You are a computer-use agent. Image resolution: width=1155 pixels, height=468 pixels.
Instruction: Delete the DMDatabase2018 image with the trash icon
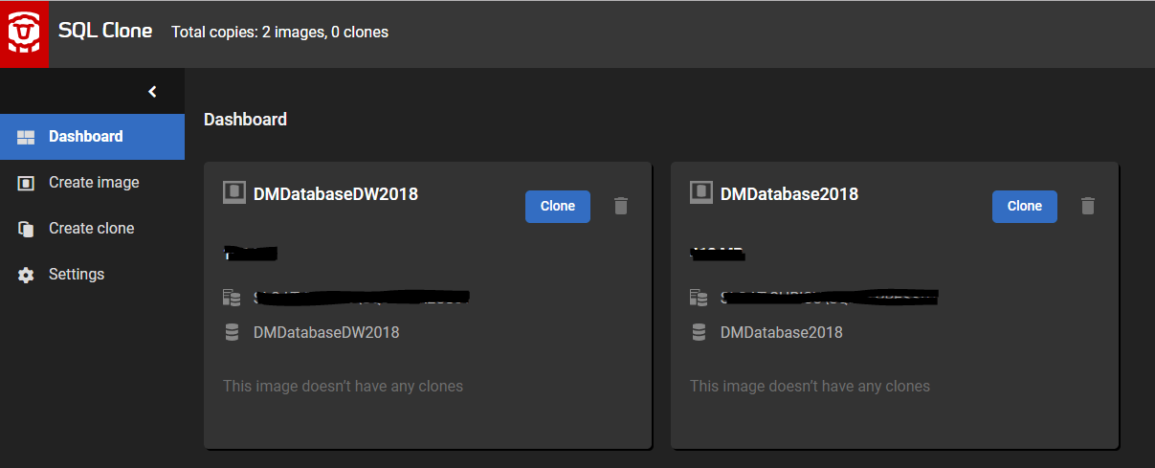[x=1088, y=206]
